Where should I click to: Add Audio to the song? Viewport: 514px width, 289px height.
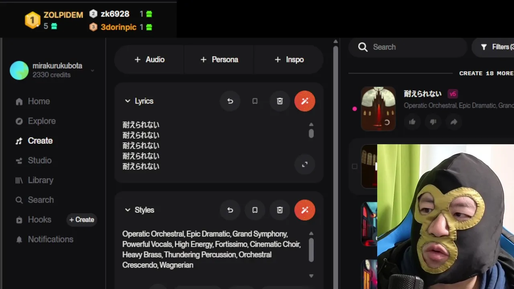(x=149, y=59)
